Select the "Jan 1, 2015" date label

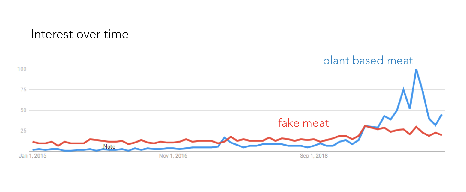tap(33, 156)
